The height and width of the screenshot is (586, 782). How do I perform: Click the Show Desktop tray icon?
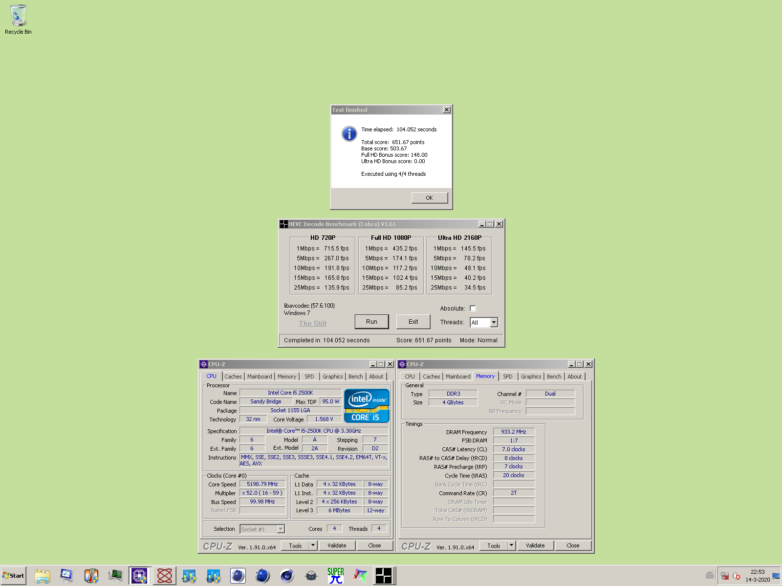point(776,576)
